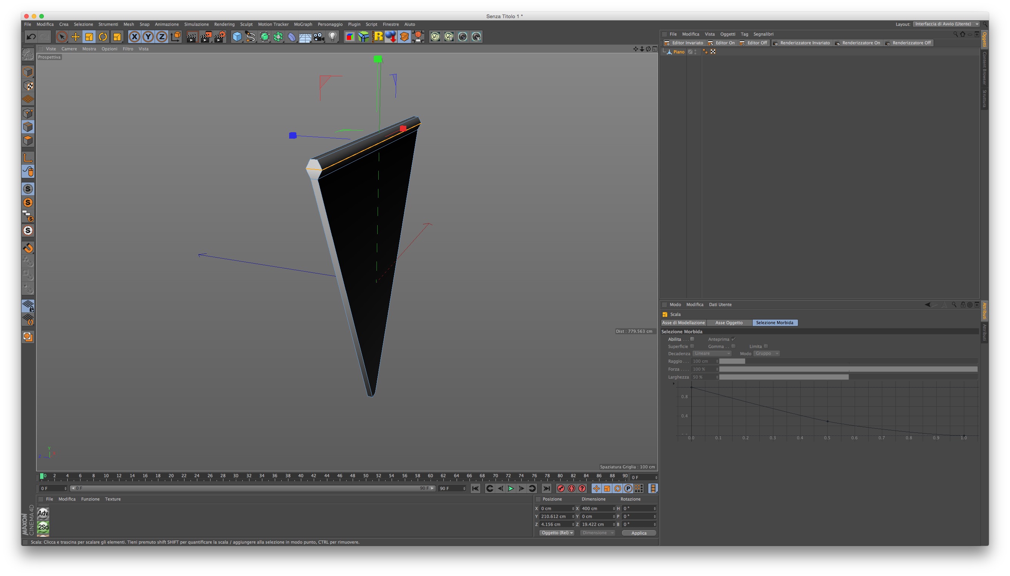The image size is (1010, 576).
Task: Click the Undo arrow icon
Action: click(31, 37)
